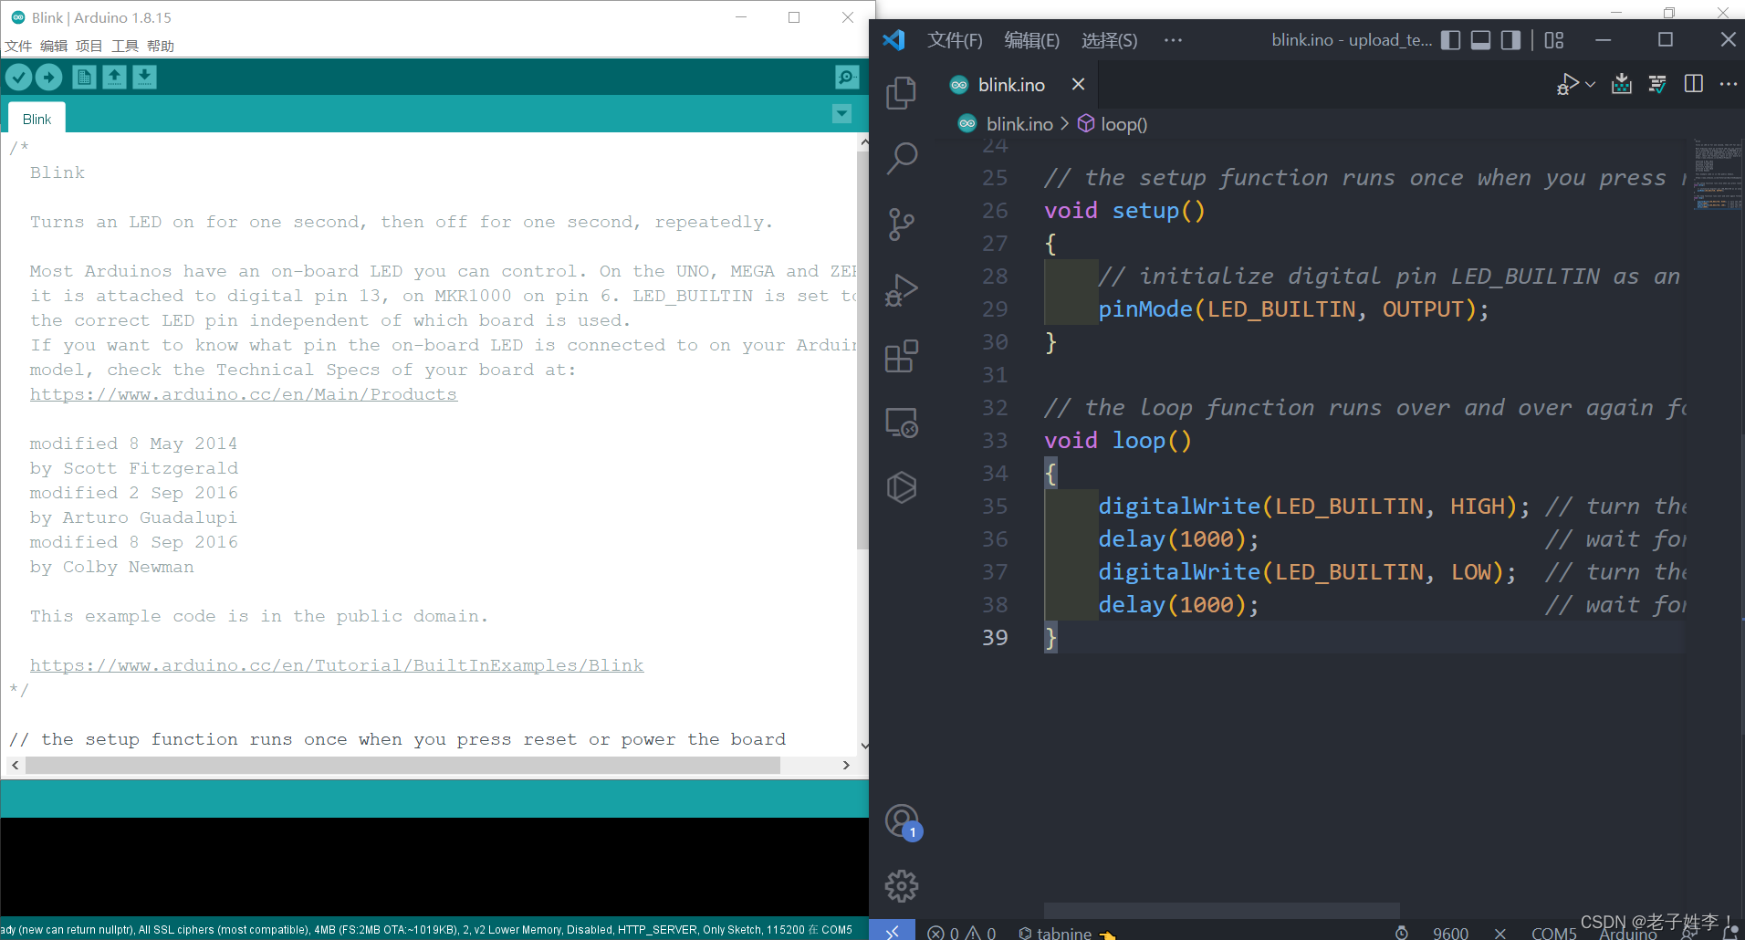1745x940 pixels.
Task: Open the Arduino 项目 menu
Action: click(x=89, y=46)
